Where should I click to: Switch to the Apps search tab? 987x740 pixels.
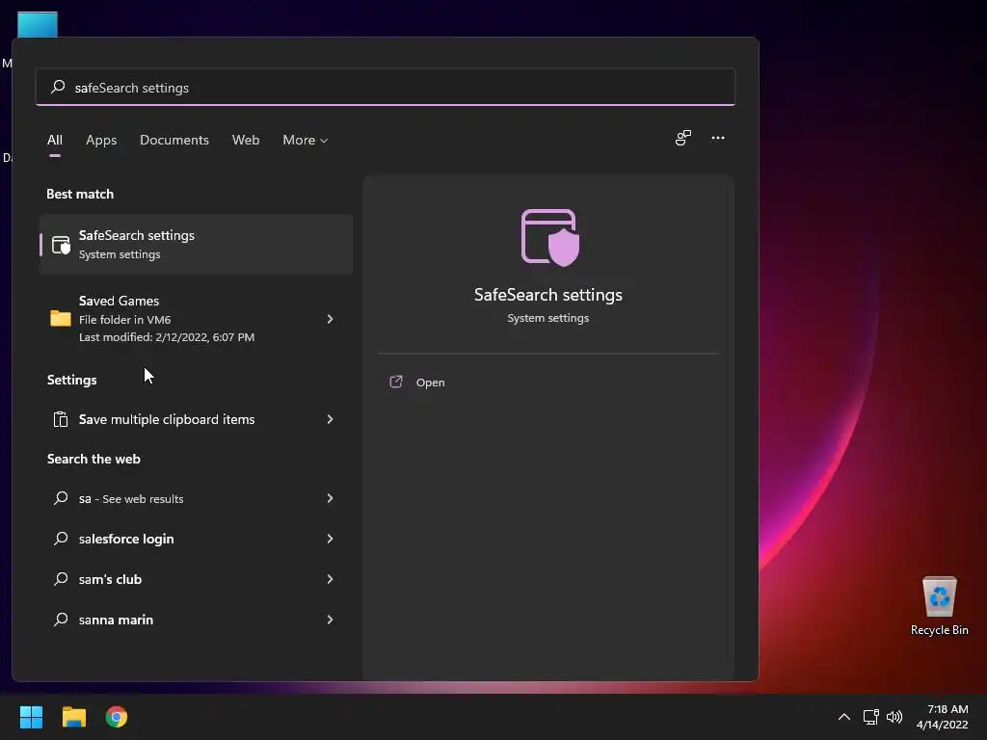101,140
